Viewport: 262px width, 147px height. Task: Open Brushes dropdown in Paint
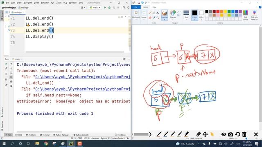[165, 18]
